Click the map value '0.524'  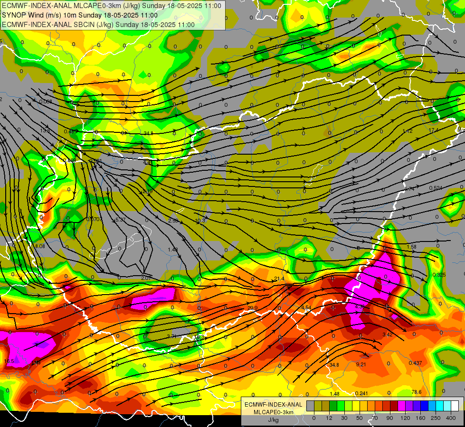436,188
